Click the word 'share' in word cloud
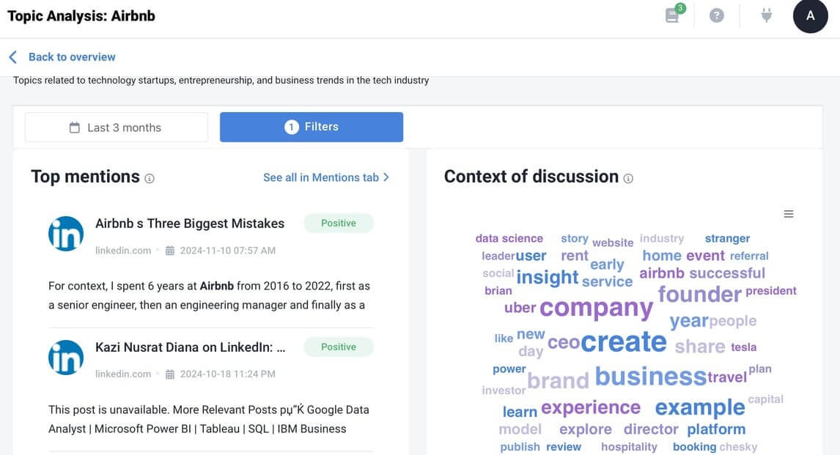This screenshot has width=840, height=455. (700, 347)
